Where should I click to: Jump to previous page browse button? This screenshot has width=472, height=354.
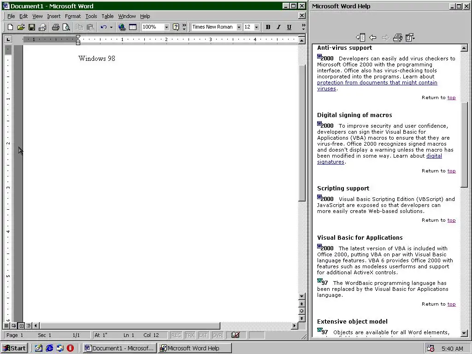tap(301, 304)
